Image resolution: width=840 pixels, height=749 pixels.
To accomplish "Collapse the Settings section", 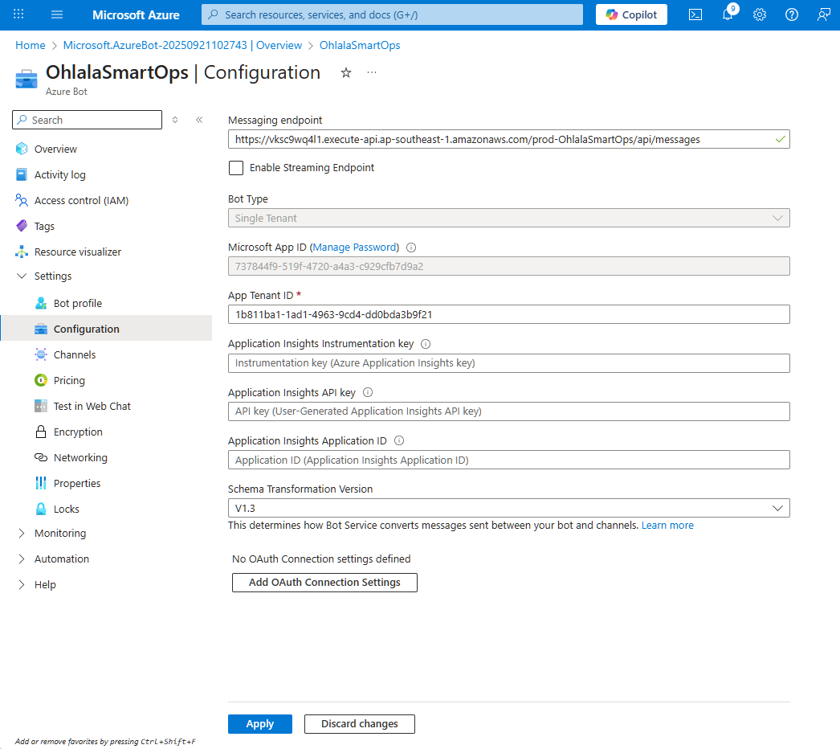I will pyautogui.click(x=22, y=276).
